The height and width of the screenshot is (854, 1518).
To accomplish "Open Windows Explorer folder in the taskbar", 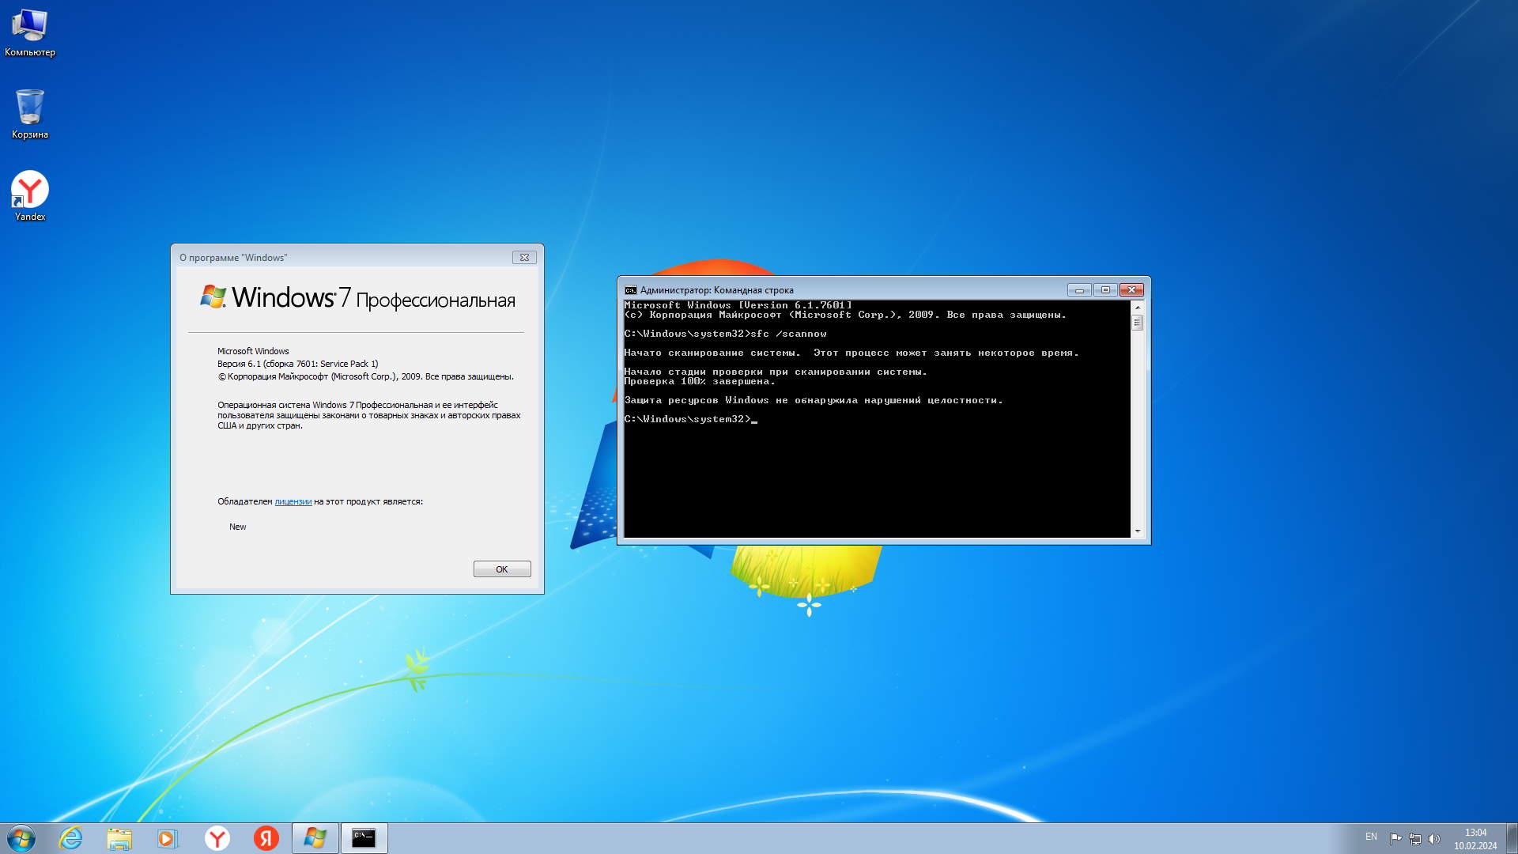I will (119, 838).
